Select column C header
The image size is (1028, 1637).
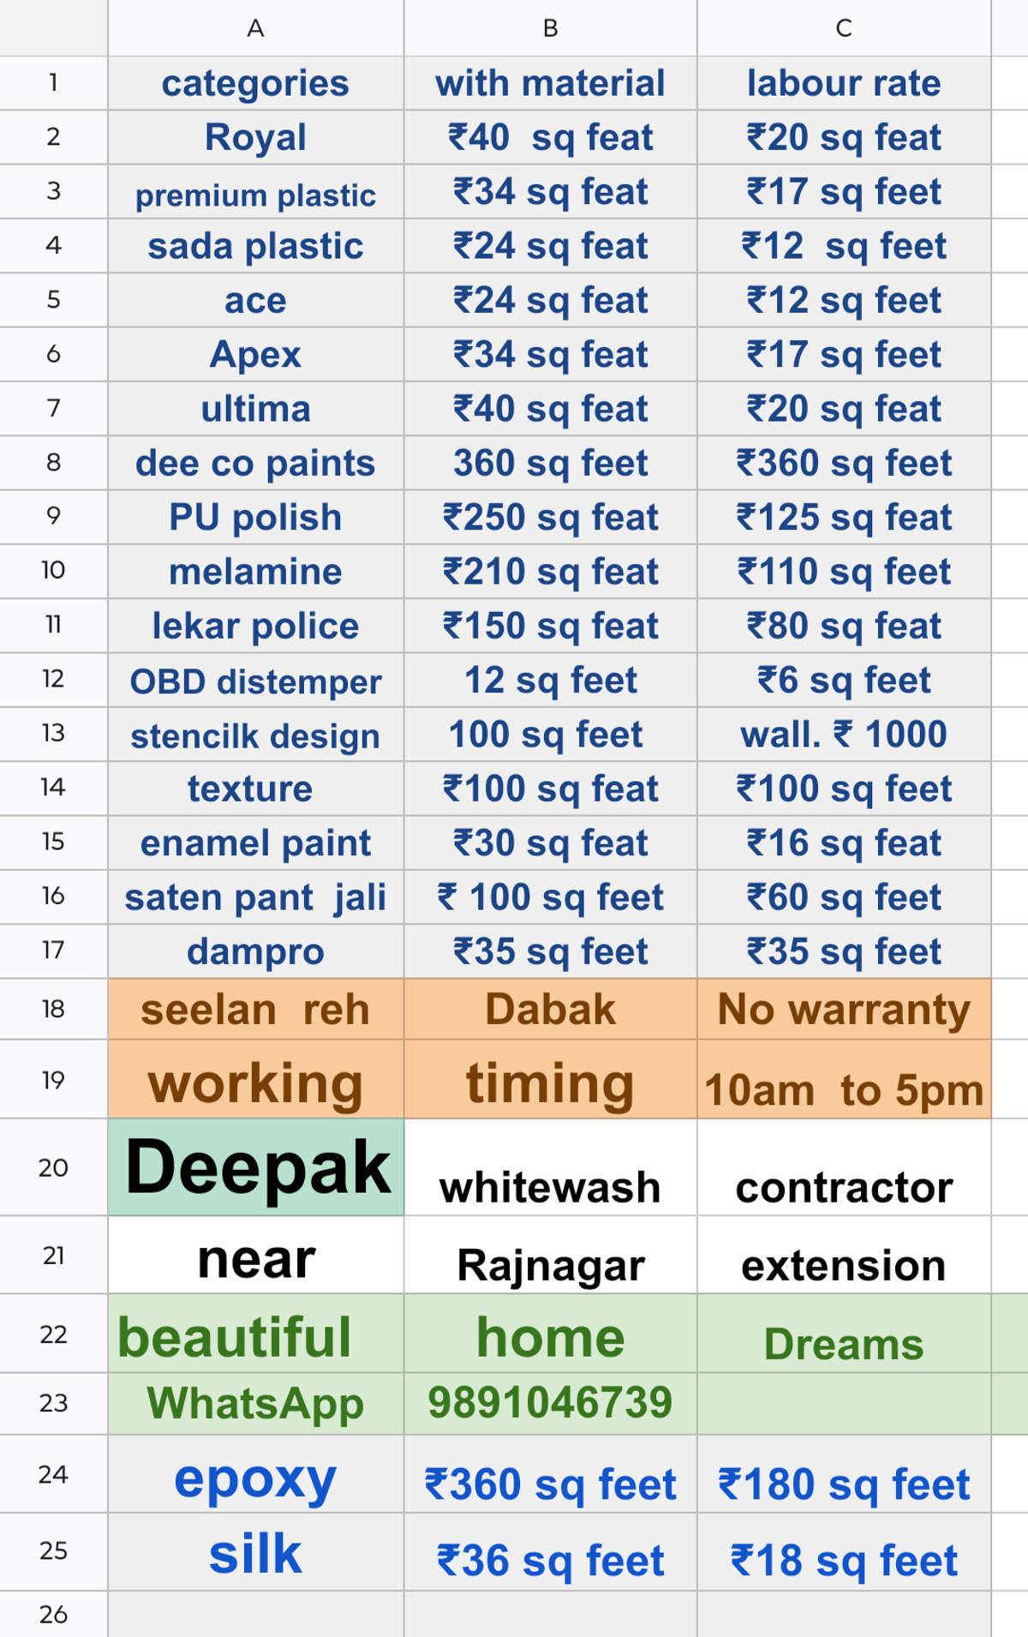[844, 28]
